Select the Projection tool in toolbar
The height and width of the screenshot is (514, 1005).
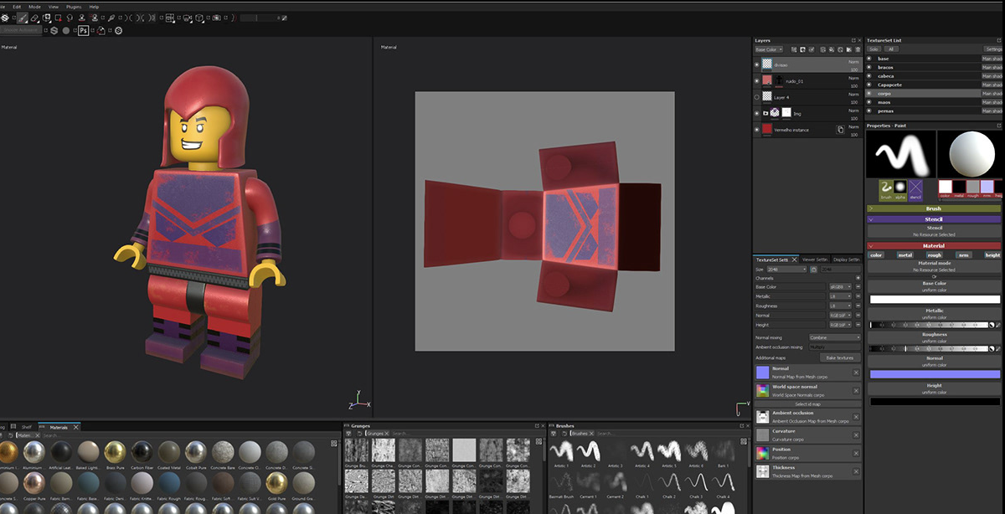tap(46, 18)
